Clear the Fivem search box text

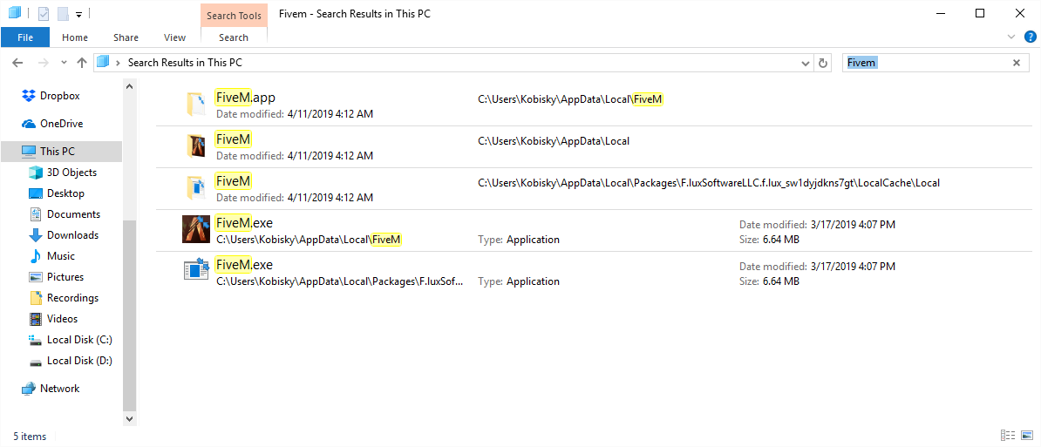point(1017,63)
